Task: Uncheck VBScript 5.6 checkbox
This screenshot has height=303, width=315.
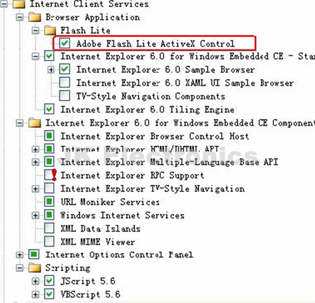Action: (x=49, y=294)
